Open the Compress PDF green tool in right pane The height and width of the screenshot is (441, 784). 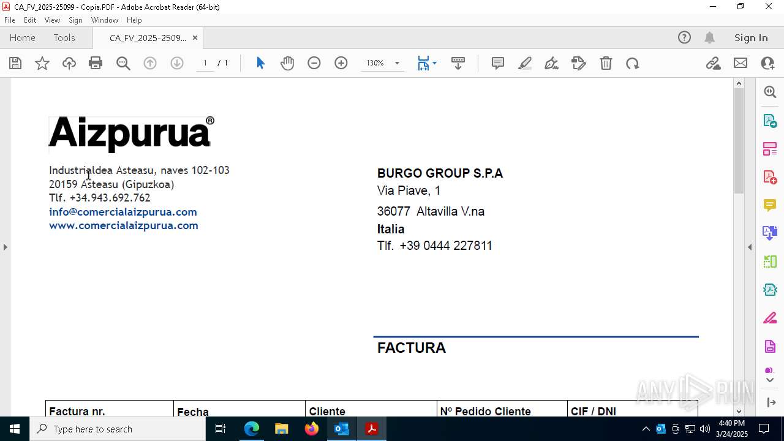coord(770,262)
